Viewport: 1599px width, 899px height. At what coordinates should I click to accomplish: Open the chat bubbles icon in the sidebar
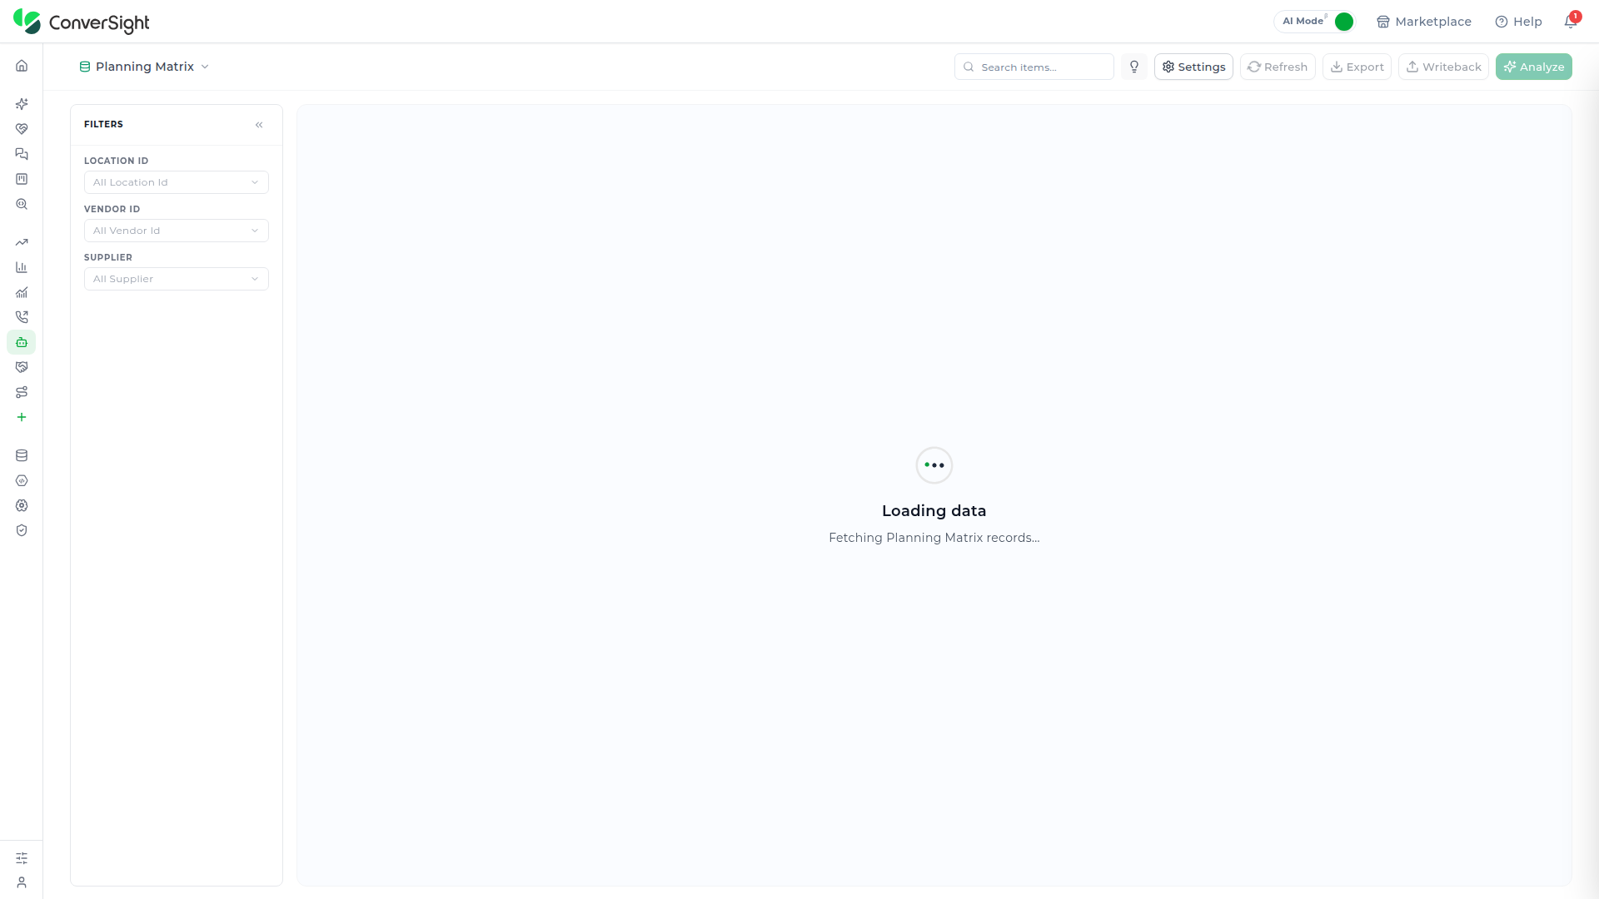pyautogui.click(x=22, y=154)
